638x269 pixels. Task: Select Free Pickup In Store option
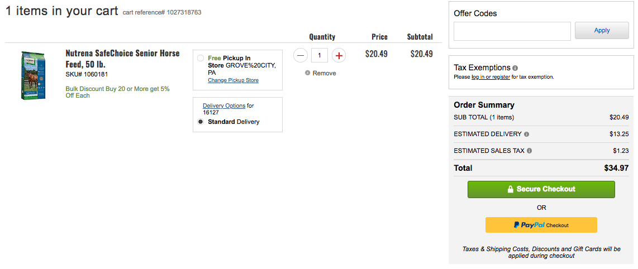click(201, 58)
